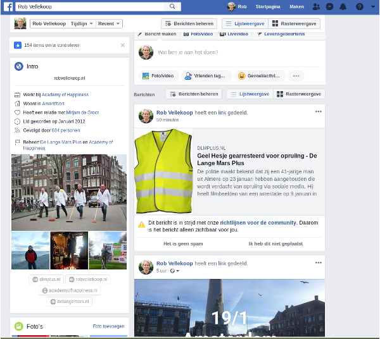Click the link word in 50 minuten post header
The width and height of the screenshot is (380, 339).
pos(222,113)
